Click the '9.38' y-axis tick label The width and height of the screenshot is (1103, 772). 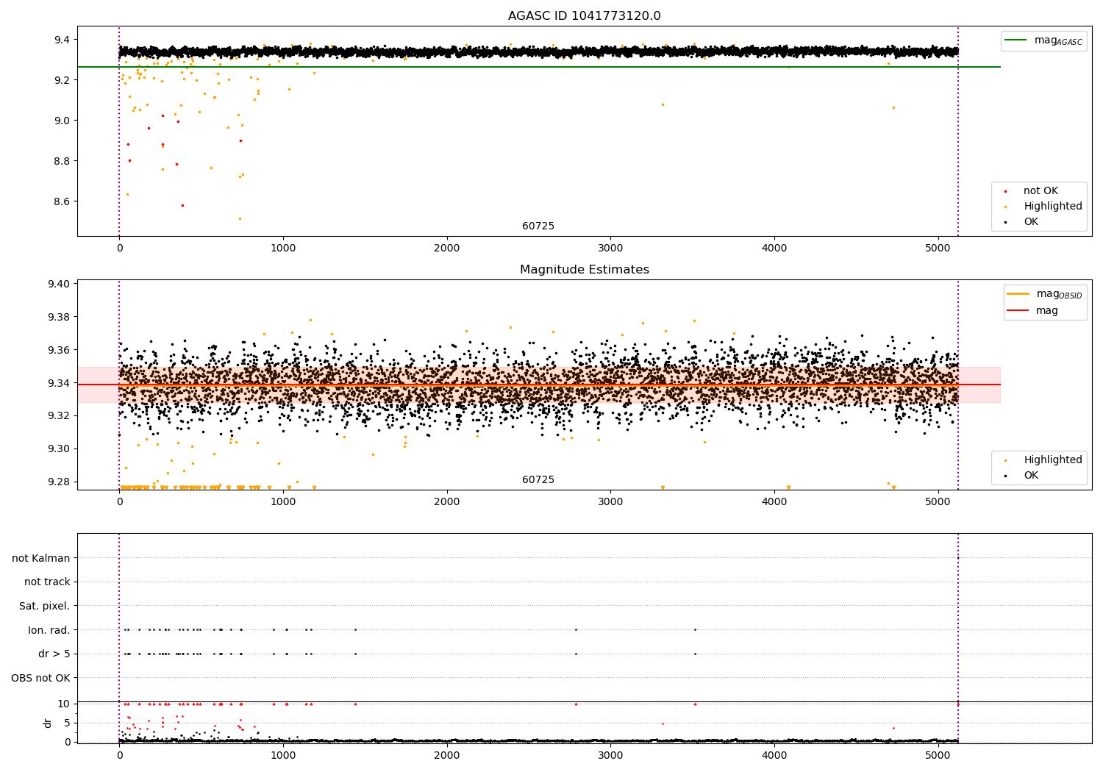coord(58,317)
